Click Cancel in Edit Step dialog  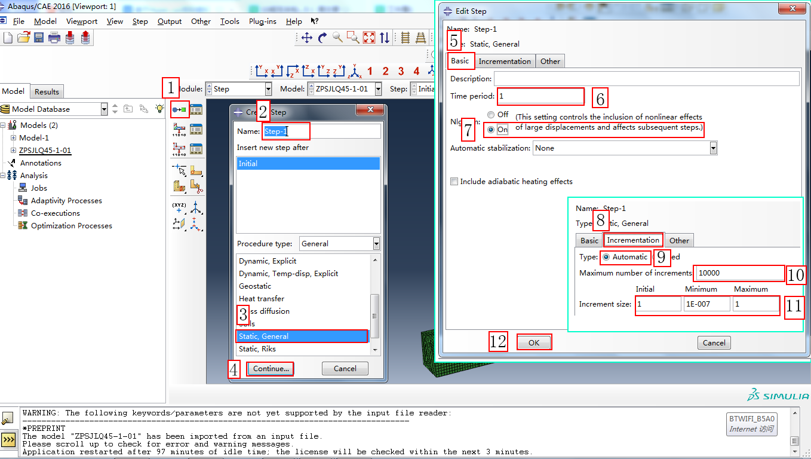[714, 342]
